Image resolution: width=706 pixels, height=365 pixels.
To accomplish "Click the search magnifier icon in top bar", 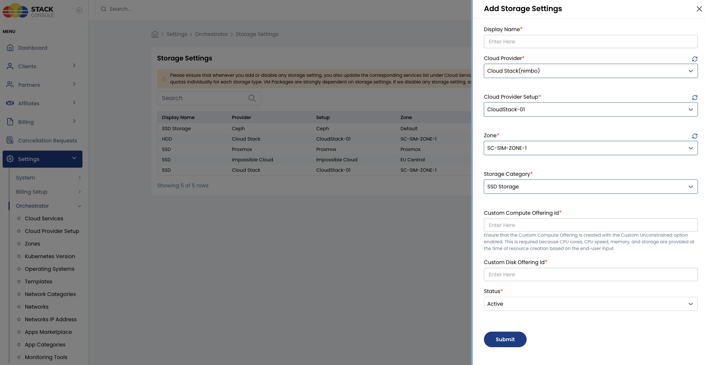I will click(104, 9).
